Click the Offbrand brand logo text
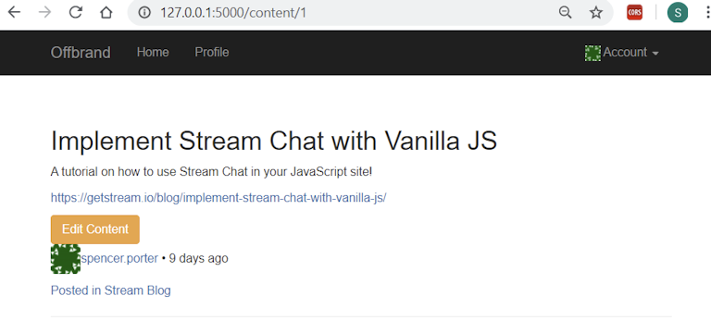Viewport: 711px width, 333px height. (x=81, y=53)
